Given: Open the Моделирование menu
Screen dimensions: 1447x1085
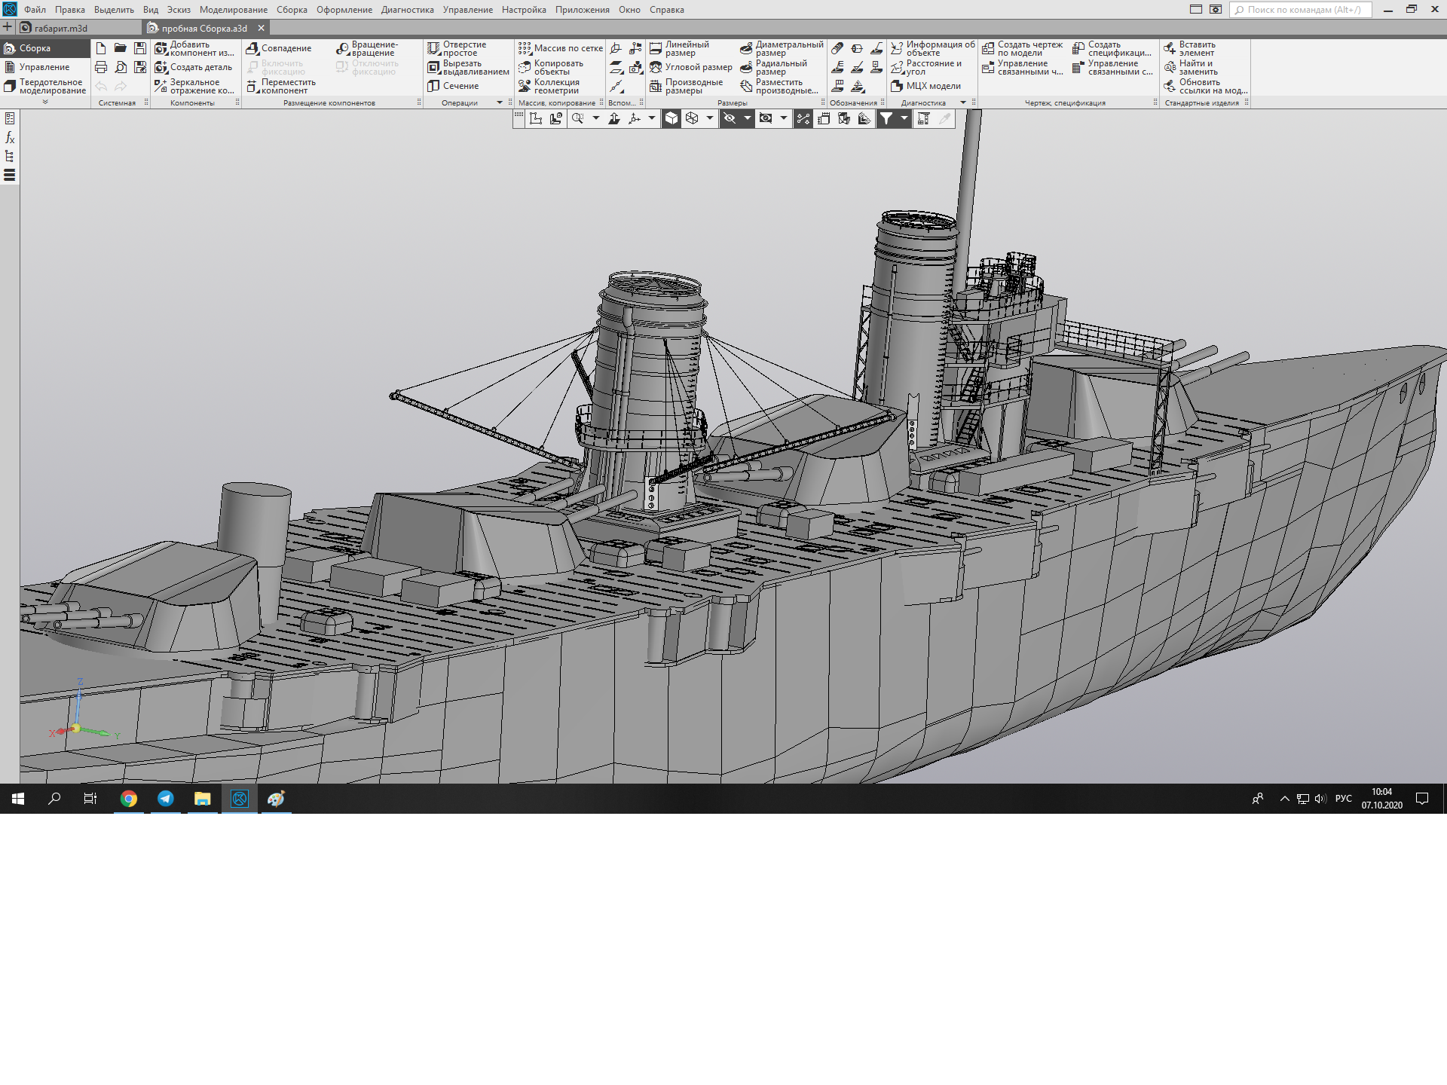Looking at the screenshot, I should pyautogui.click(x=233, y=10).
